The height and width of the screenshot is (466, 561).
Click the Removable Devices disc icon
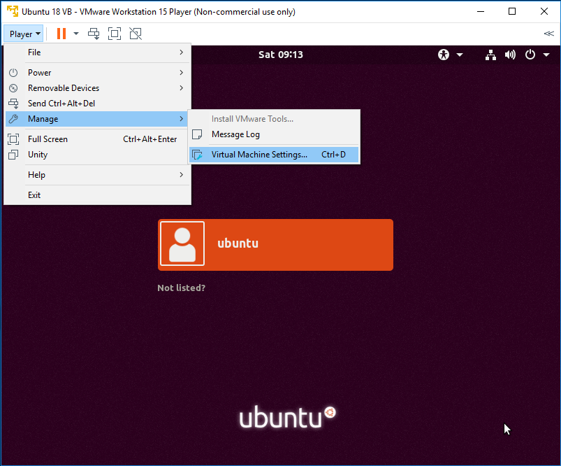13,88
